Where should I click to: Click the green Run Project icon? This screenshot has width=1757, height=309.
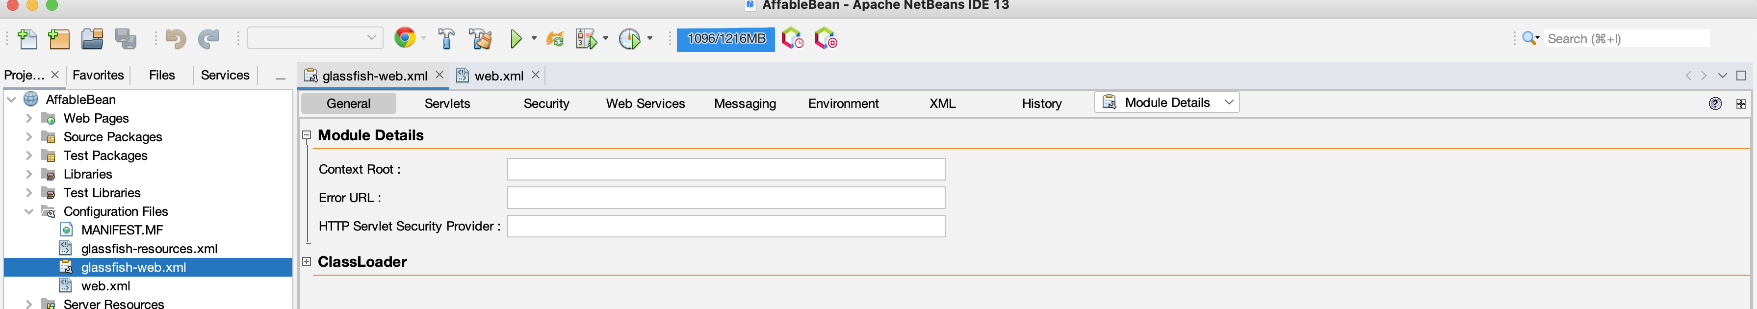click(x=517, y=39)
